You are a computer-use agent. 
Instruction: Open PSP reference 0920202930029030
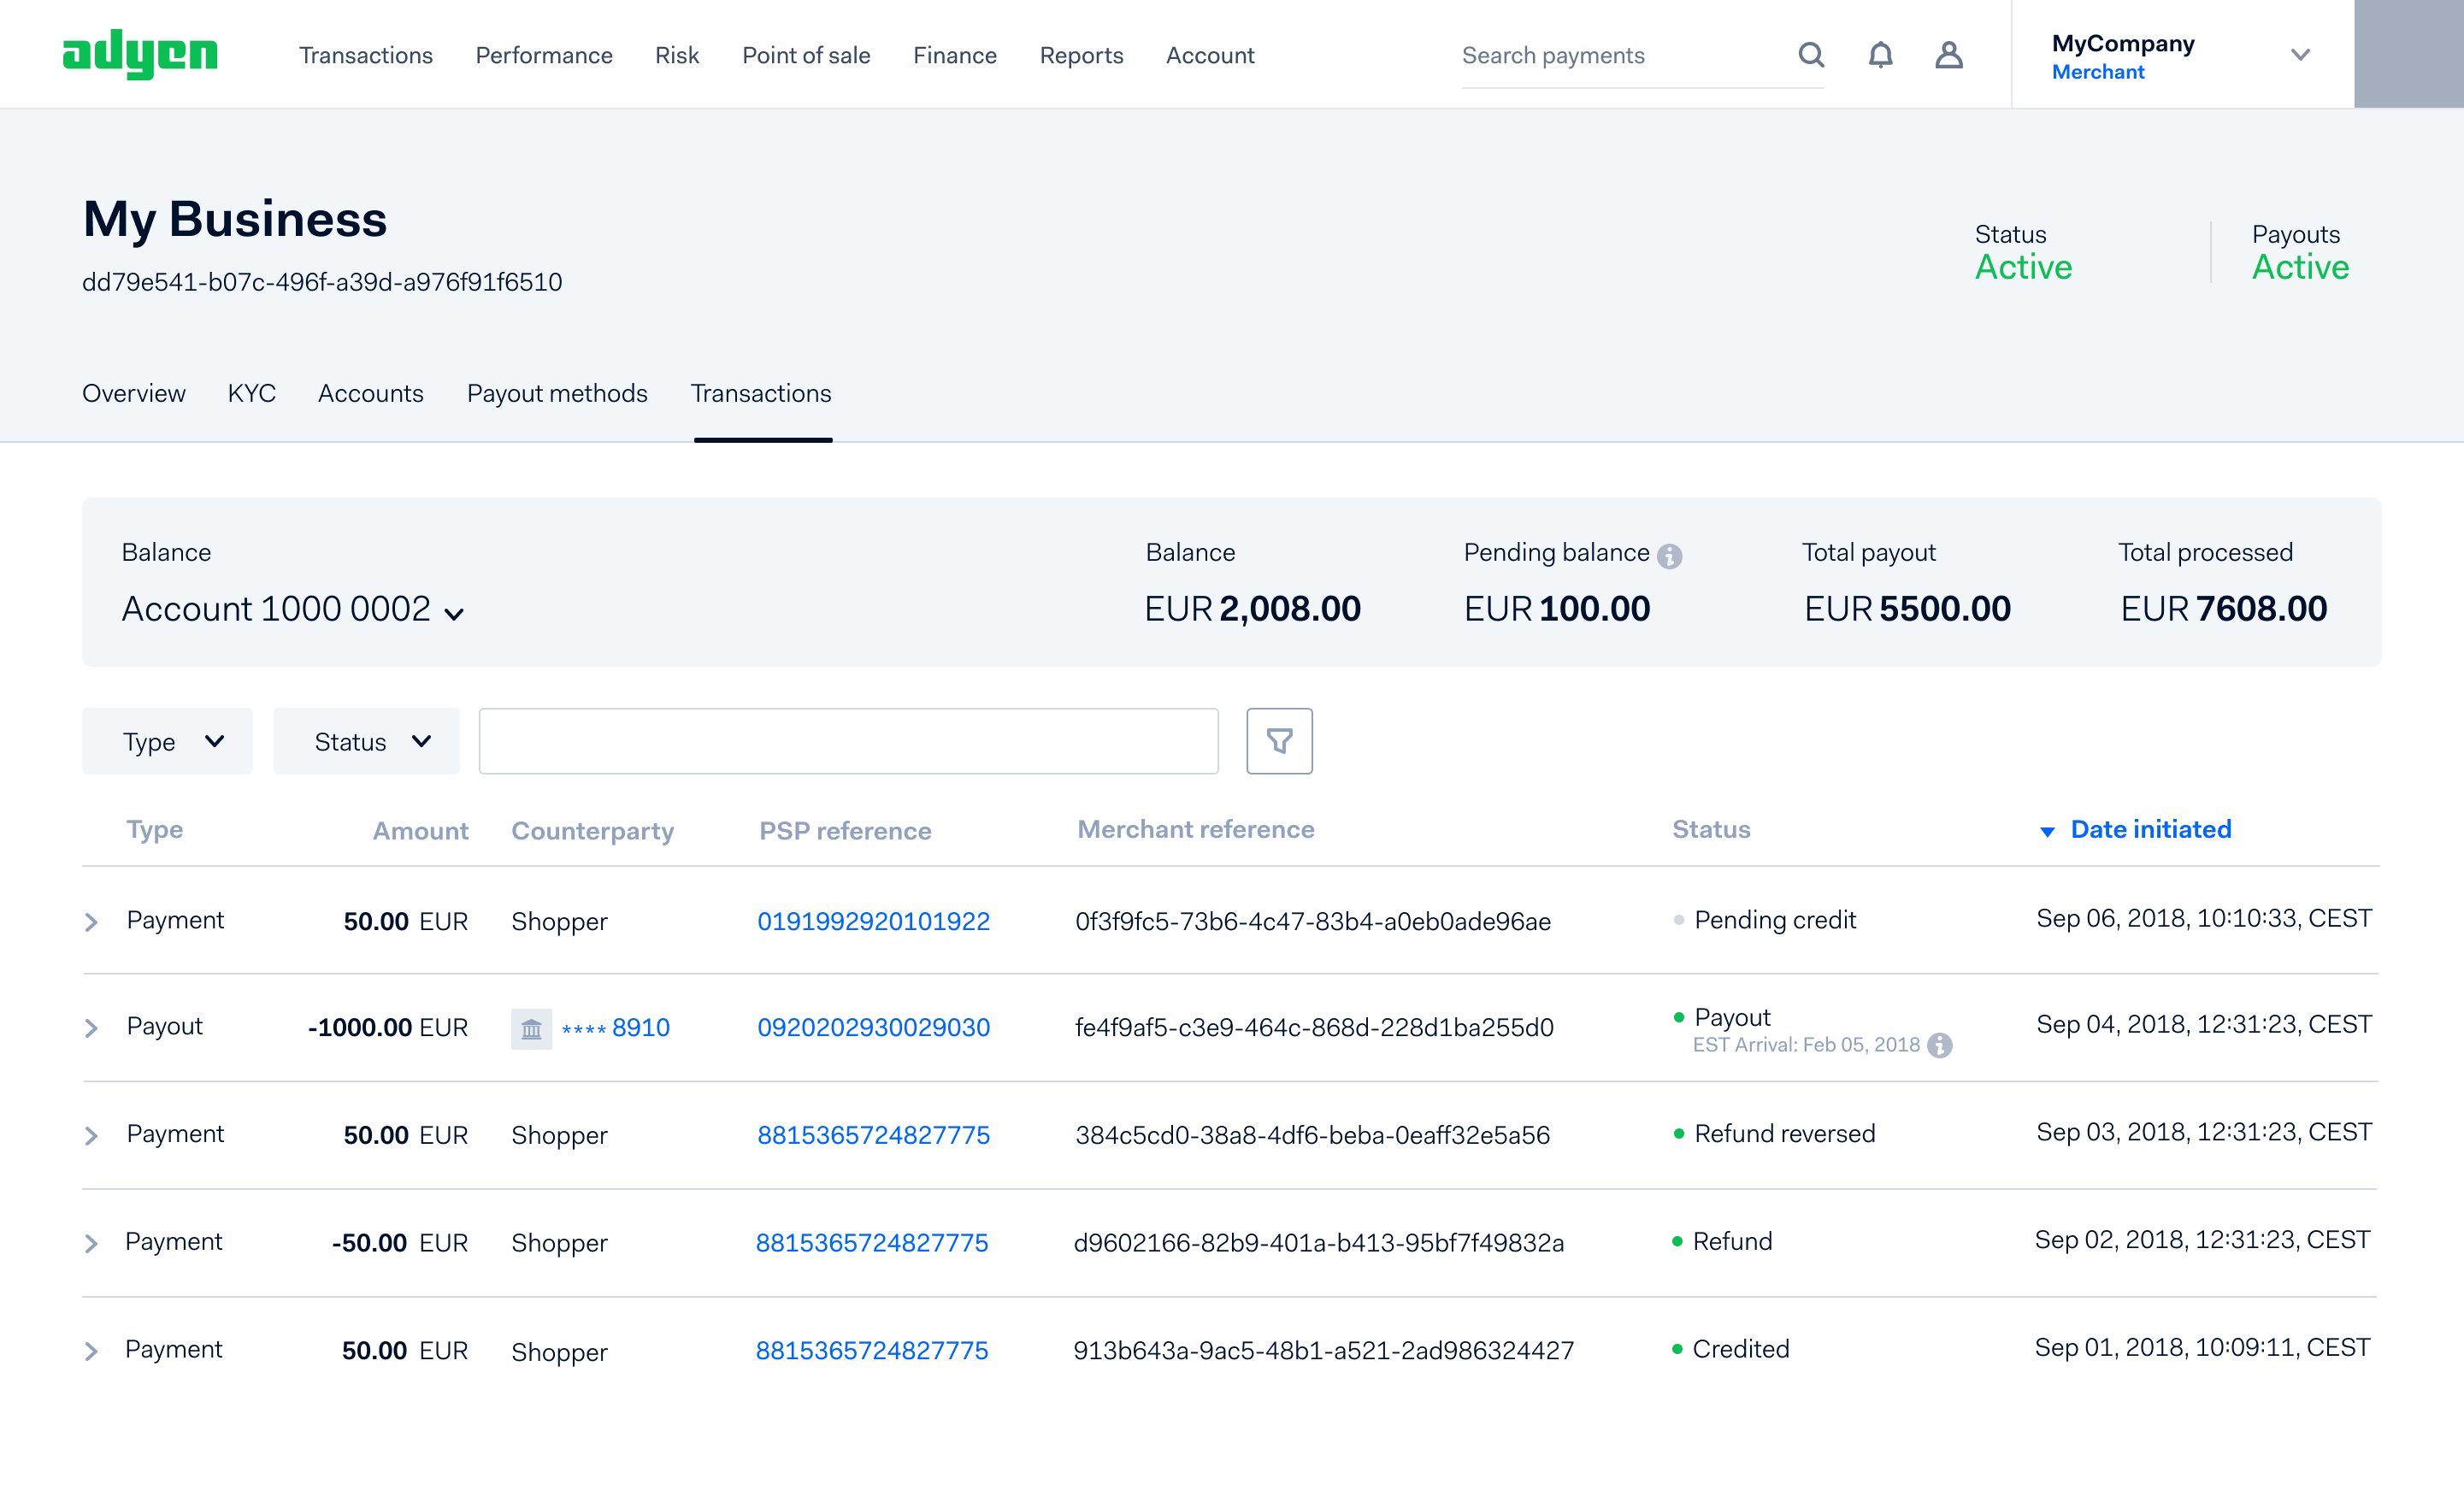coord(873,1027)
